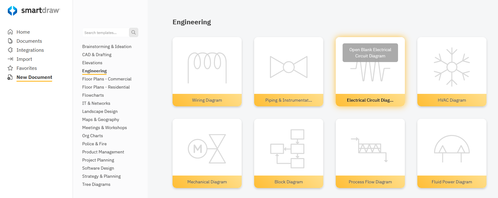Select the Home sidebar icon
Screen dimensions: 498x198
point(10,31)
